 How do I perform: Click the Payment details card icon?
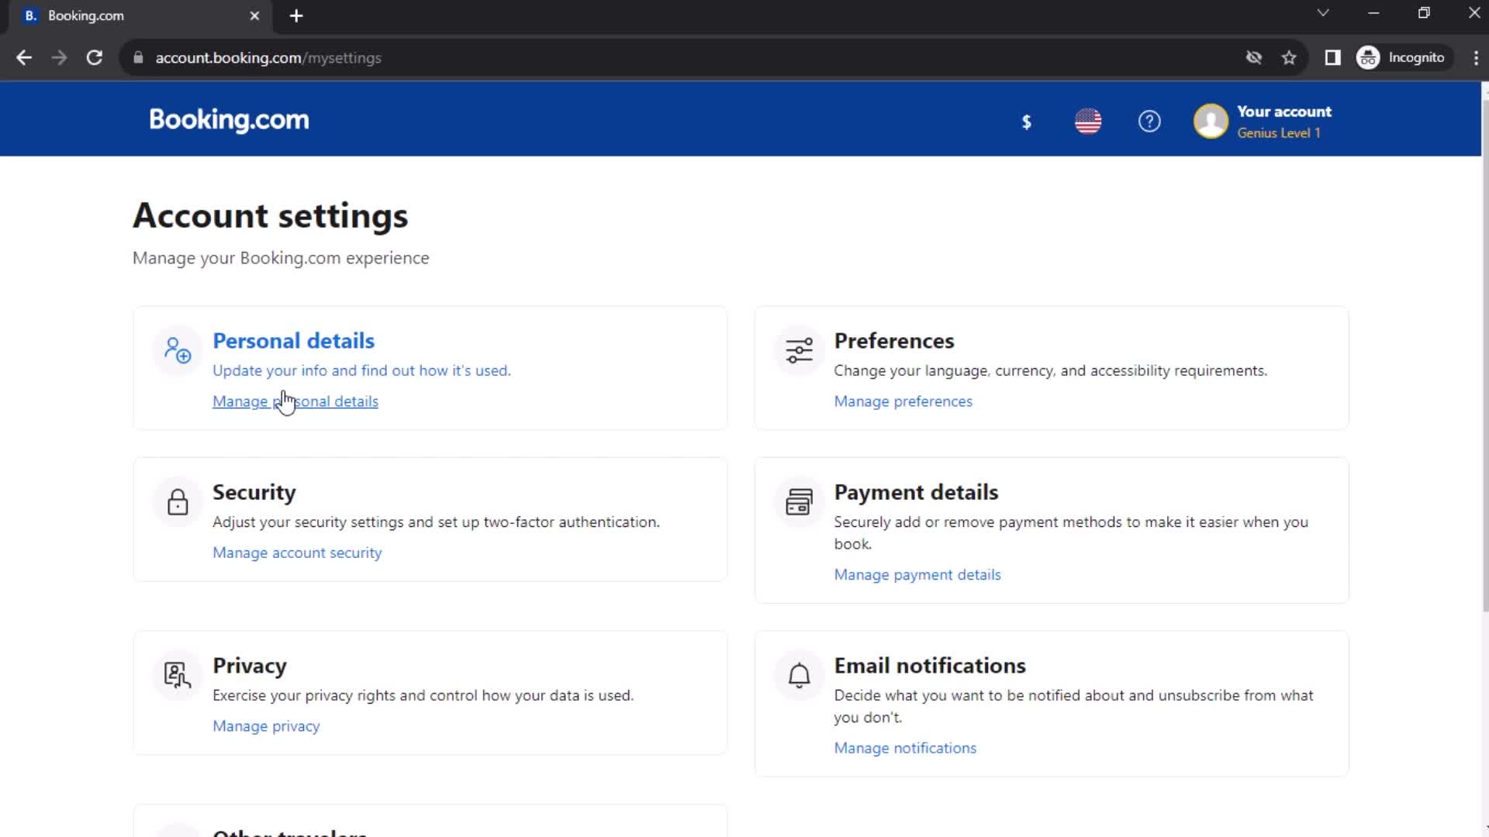(799, 502)
